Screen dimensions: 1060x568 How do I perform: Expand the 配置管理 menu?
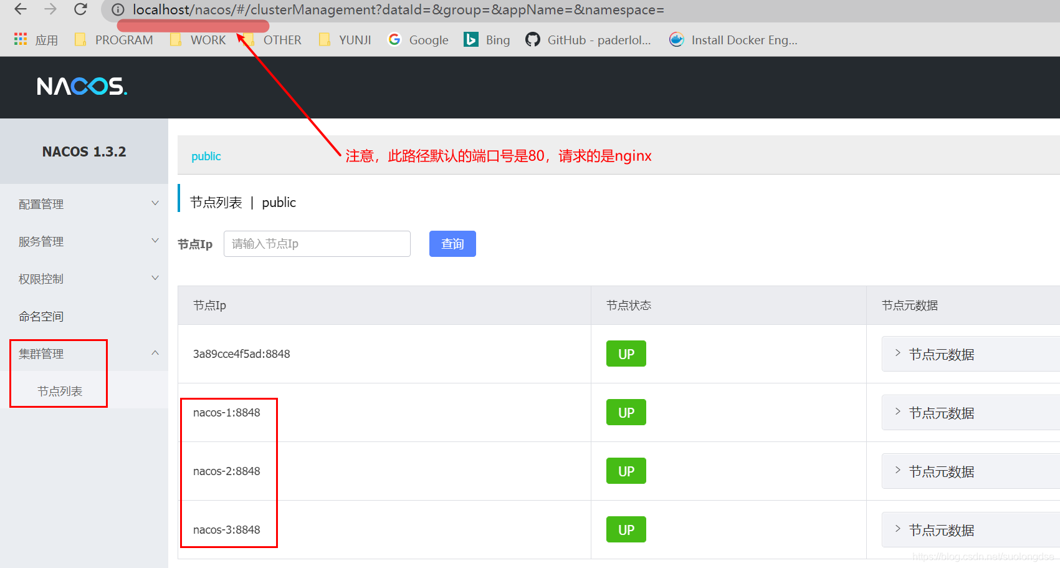click(84, 204)
